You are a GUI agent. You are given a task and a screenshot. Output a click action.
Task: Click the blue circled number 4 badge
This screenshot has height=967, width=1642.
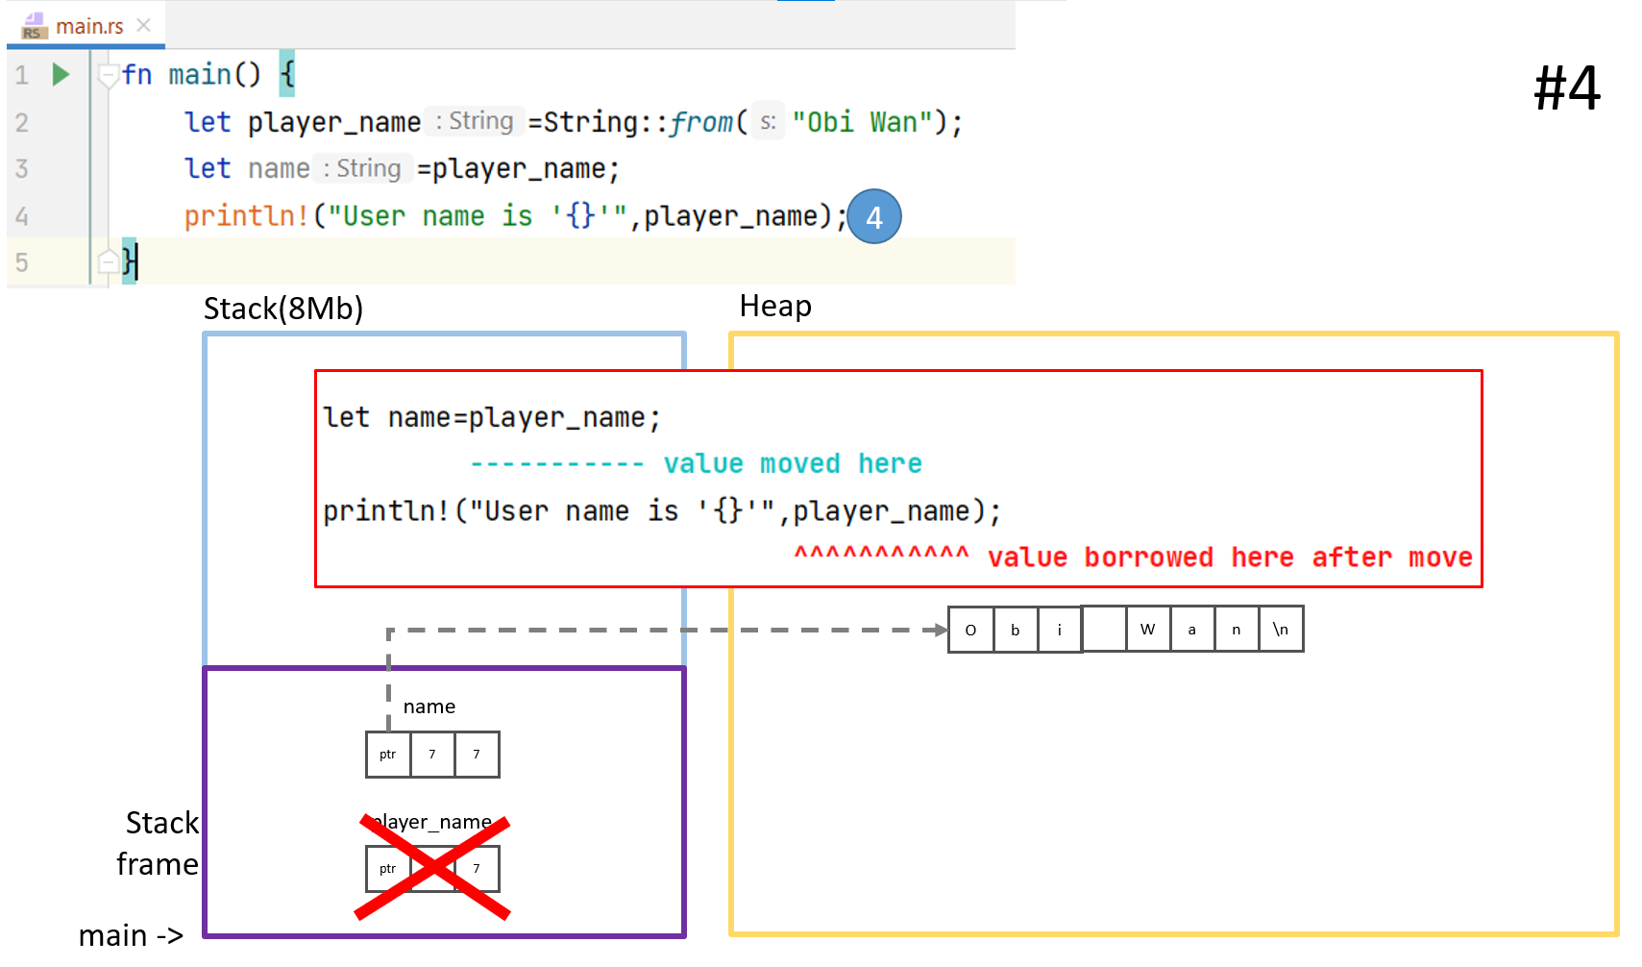click(873, 217)
